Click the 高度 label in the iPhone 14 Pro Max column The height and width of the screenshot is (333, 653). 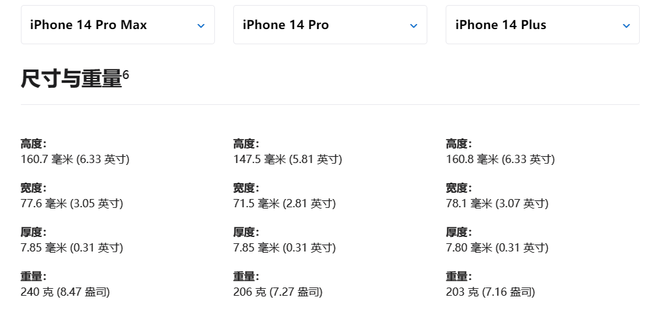34,144
